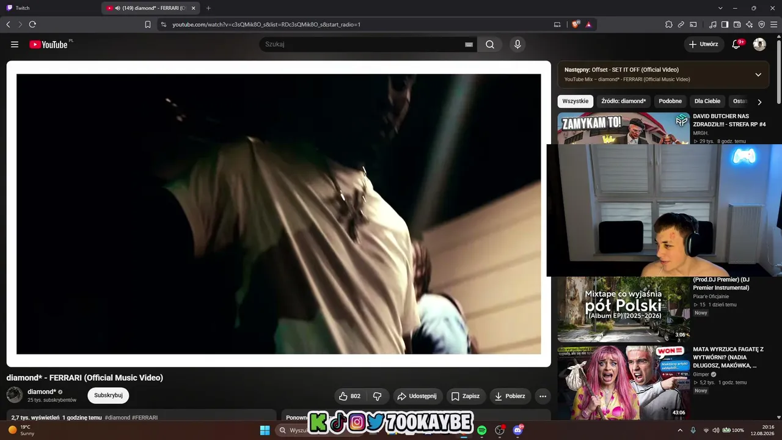Go back in browser history

[x=8, y=24]
